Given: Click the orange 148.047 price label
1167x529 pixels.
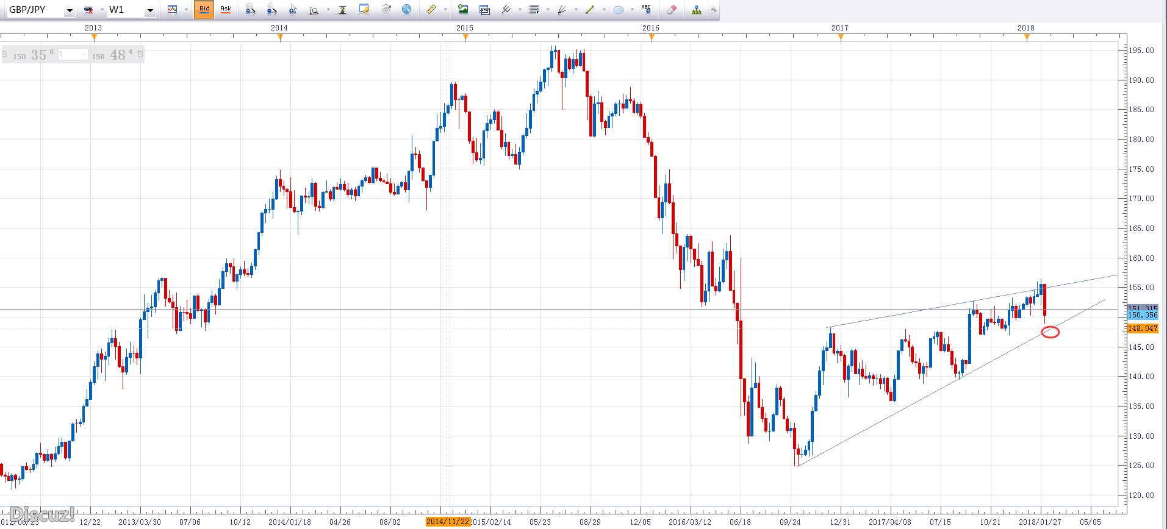Looking at the screenshot, I should tap(1143, 328).
